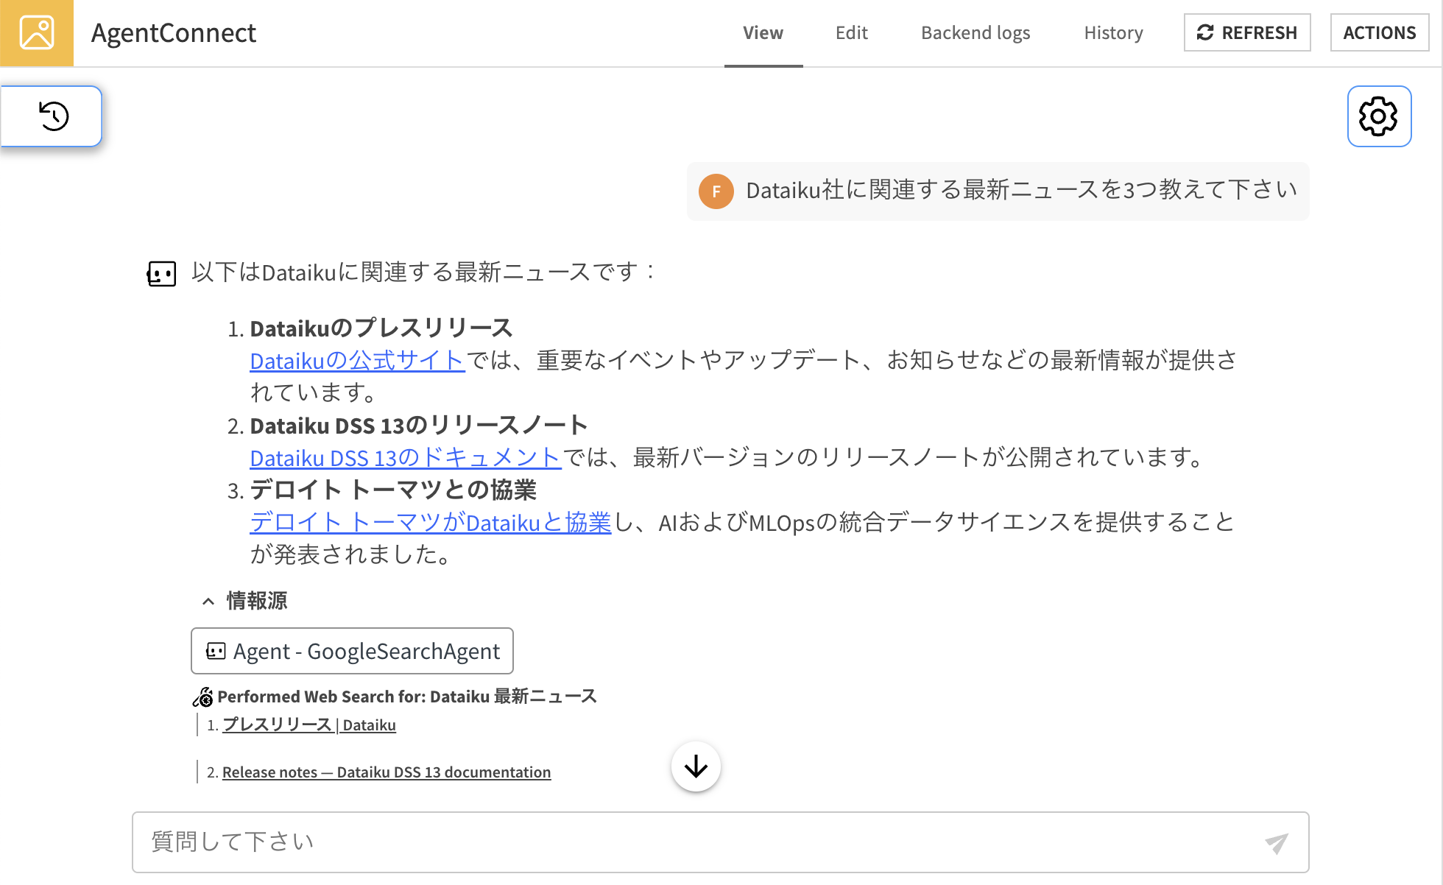Image resolution: width=1443 pixels, height=885 pixels.
Task: Open Agent - GoogleSearchAgent source chip
Action: [352, 651]
